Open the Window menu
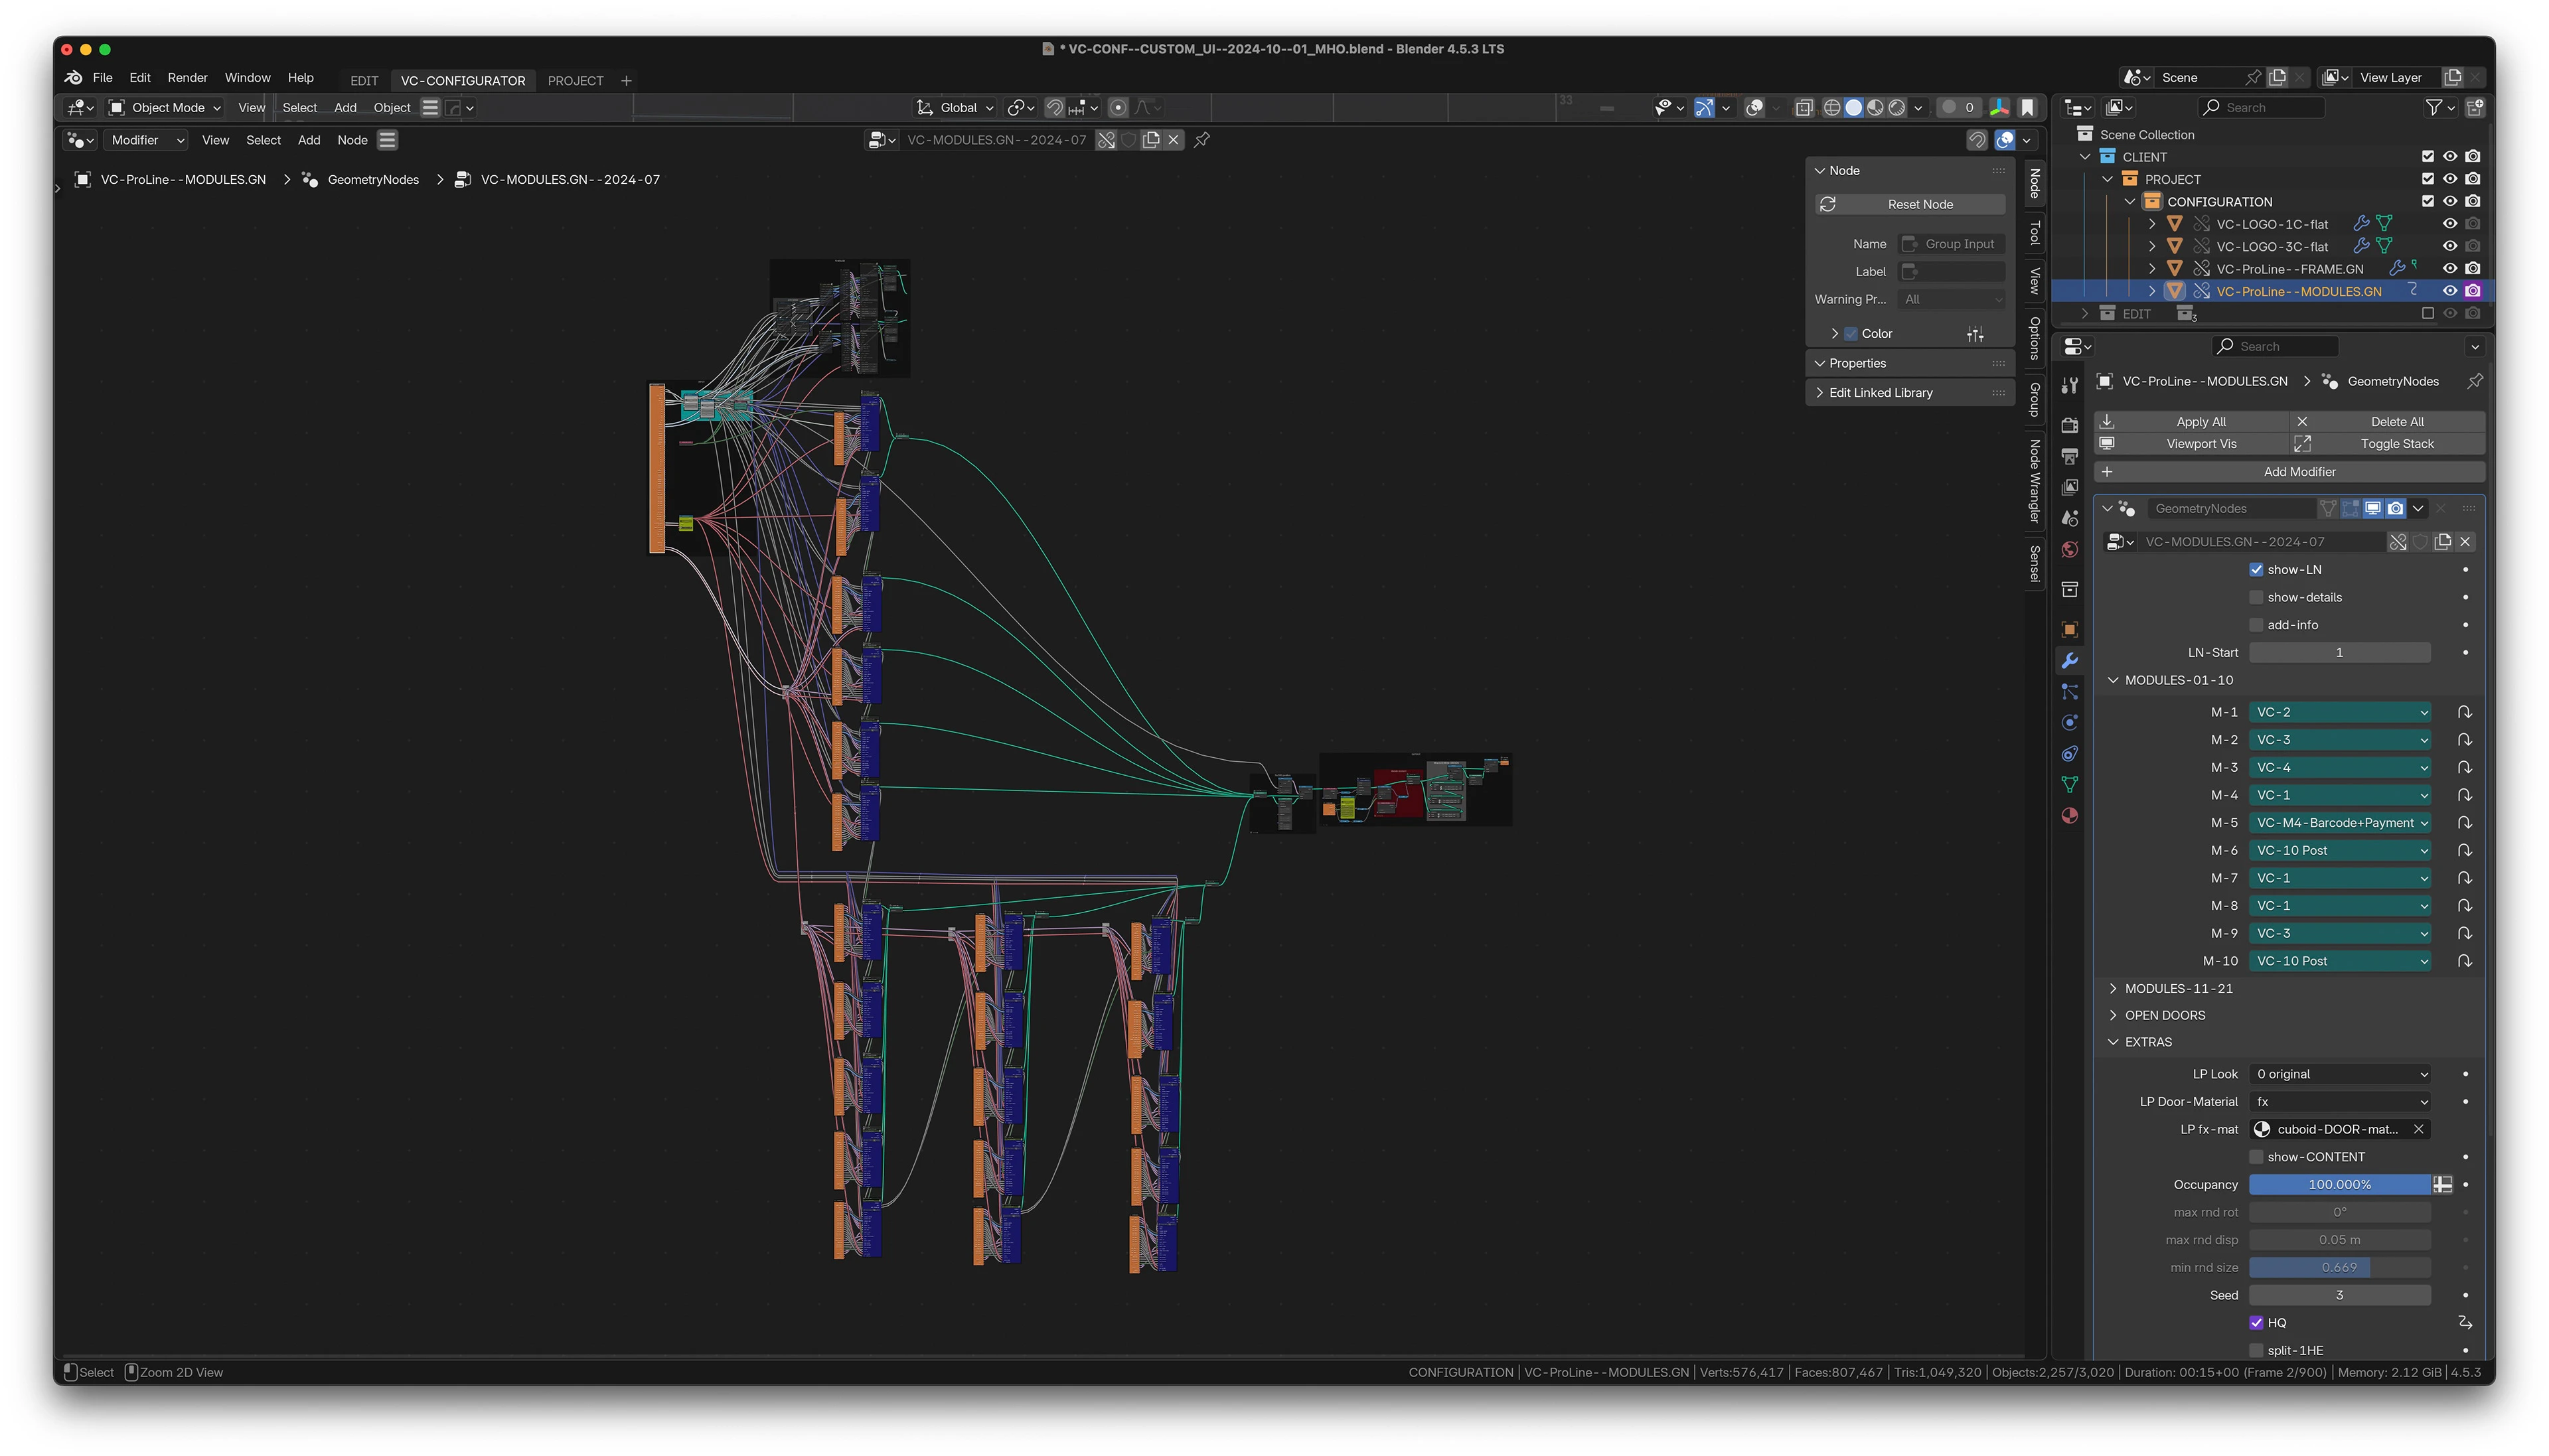This screenshot has height=1456, width=2549. coord(247,78)
